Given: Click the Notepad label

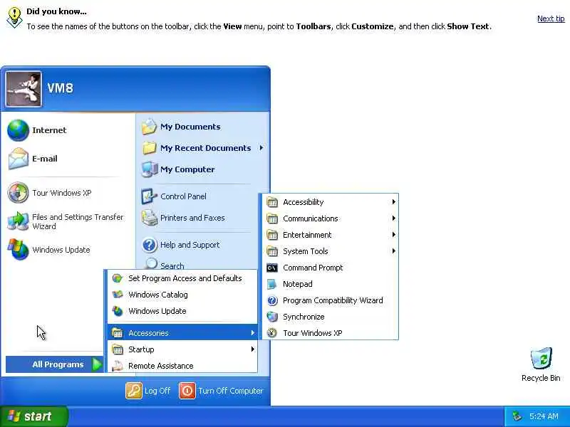Looking at the screenshot, I should [297, 284].
